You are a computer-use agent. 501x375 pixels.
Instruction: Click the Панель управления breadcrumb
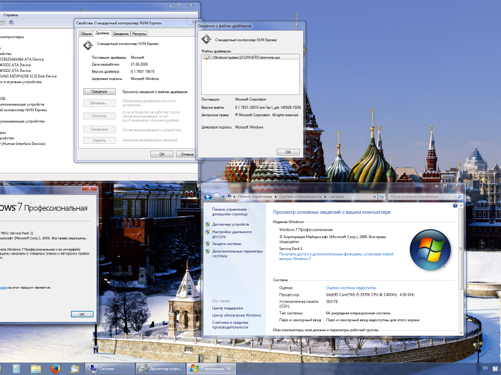tap(255, 197)
